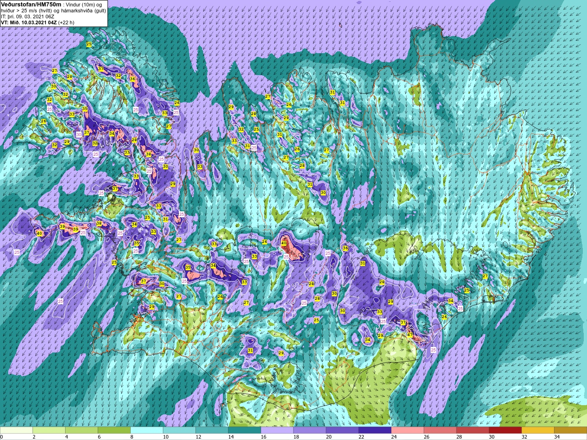Click the 2–4 m/s light green legend swatch
587x440 pixels.
coord(49,430)
